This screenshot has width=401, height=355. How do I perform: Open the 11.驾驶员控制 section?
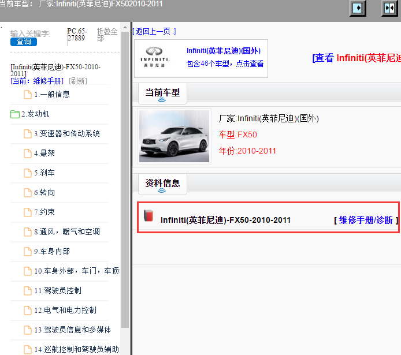pos(58,290)
